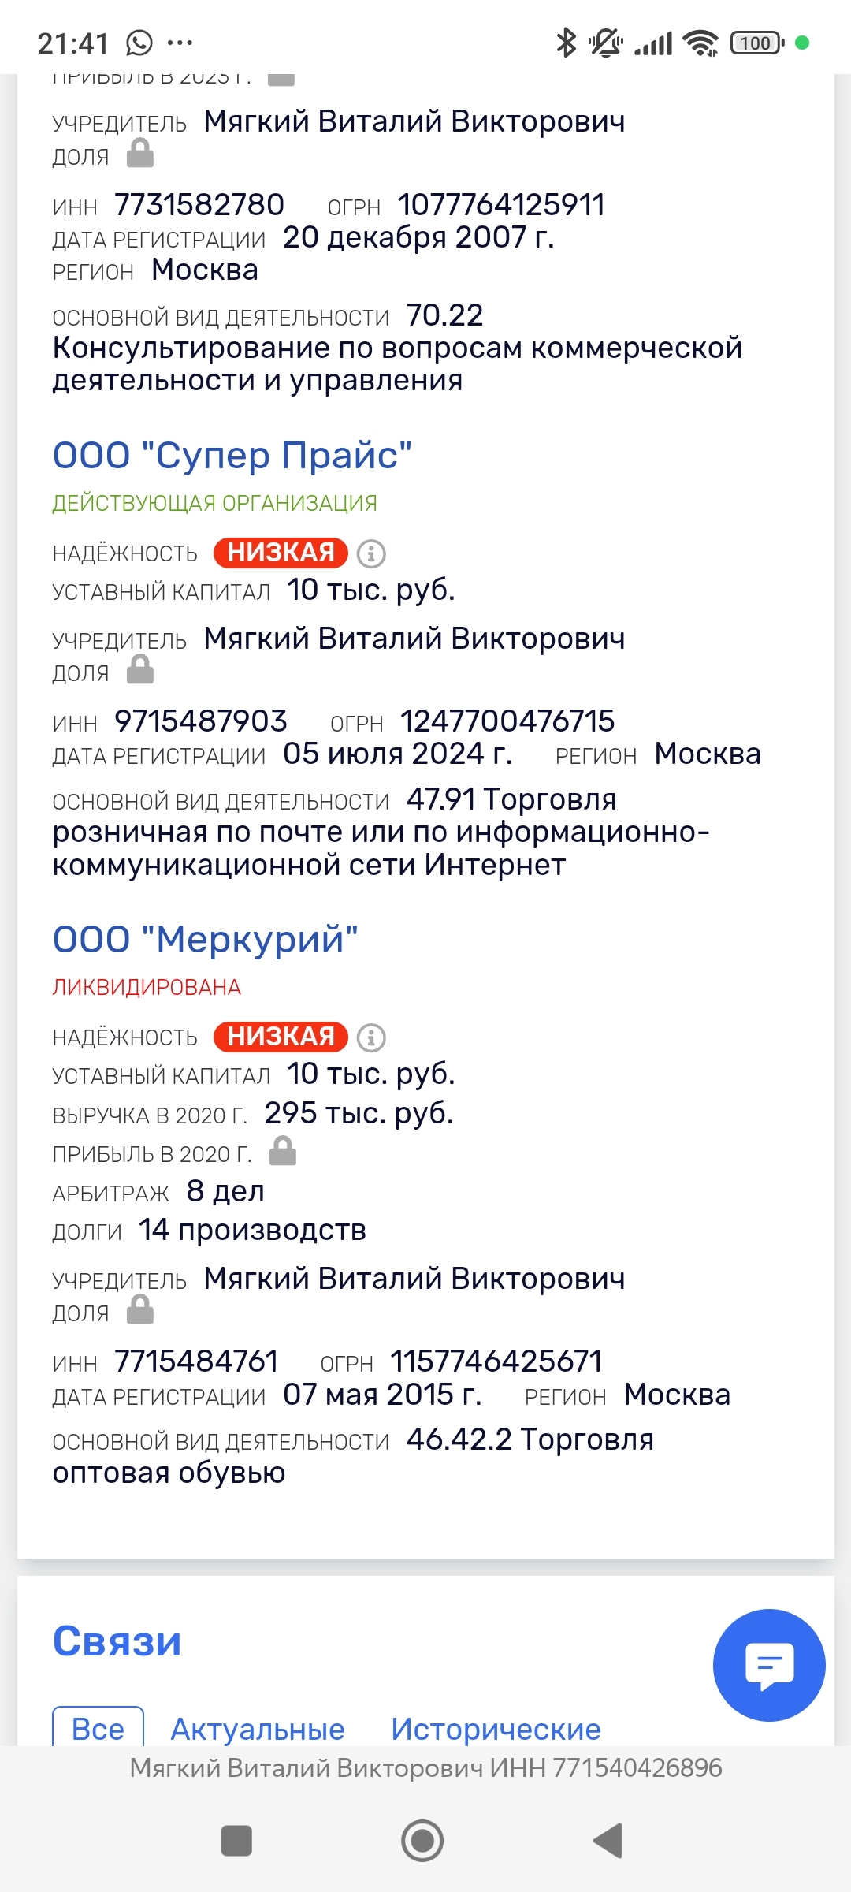Tap the reliability info icon for Меркурий
The height and width of the screenshot is (1892, 851).
371,1037
